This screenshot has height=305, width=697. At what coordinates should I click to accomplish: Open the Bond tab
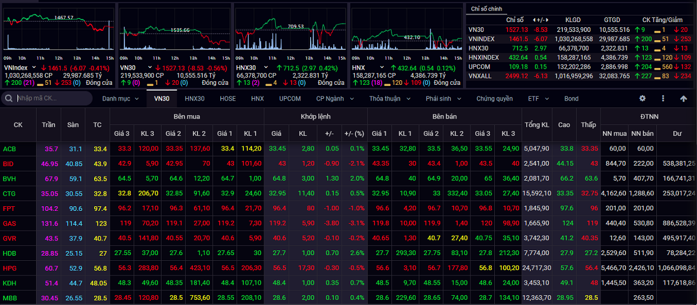coord(571,99)
